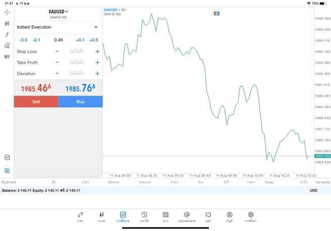331x231 pixels.
Task: Add +0.1 to the lot volume
Action: [80, 40]
